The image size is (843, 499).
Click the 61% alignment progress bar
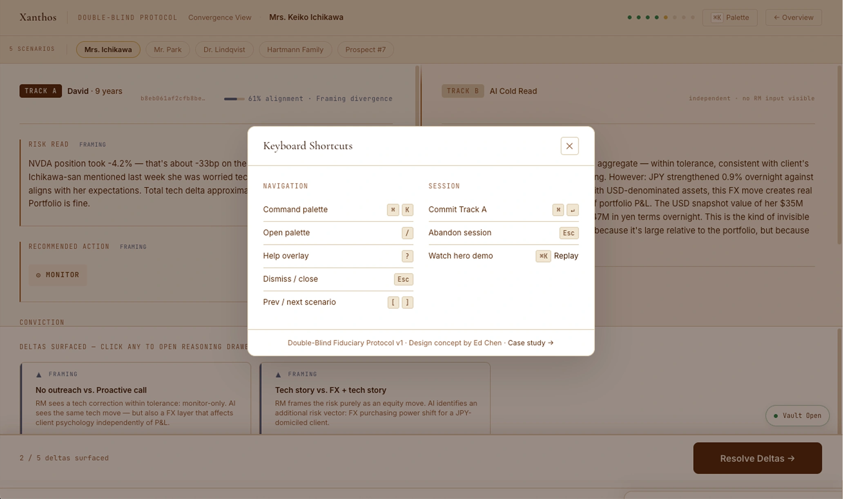pyautogui.click(x=235, y=98)
